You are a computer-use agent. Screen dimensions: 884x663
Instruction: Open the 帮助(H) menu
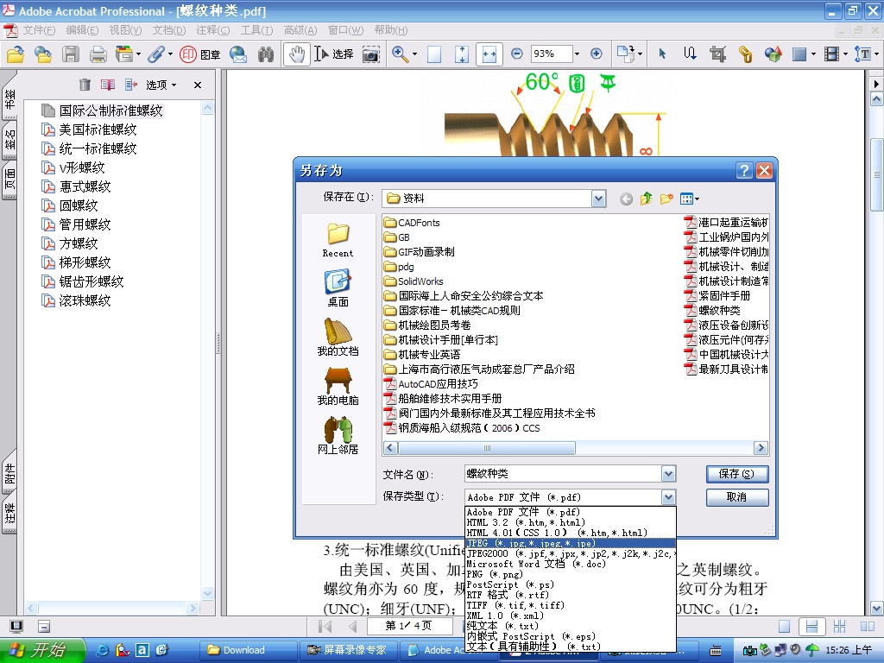point(391,30)
